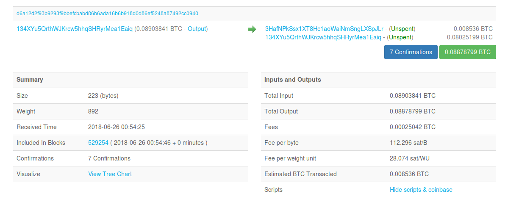The height and width of the screenshot is (213, 519).
Task: Click the Output link next to the input amount
Action: [x=197, y=29]
